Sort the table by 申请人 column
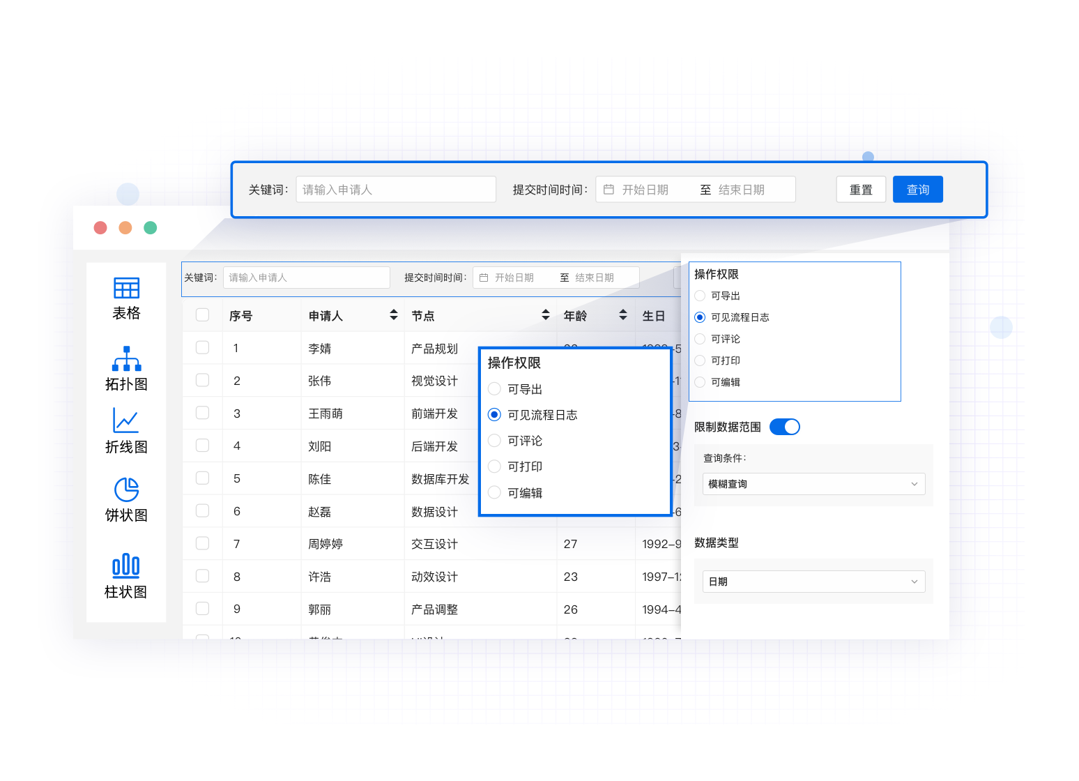 [x=394, y=315]
